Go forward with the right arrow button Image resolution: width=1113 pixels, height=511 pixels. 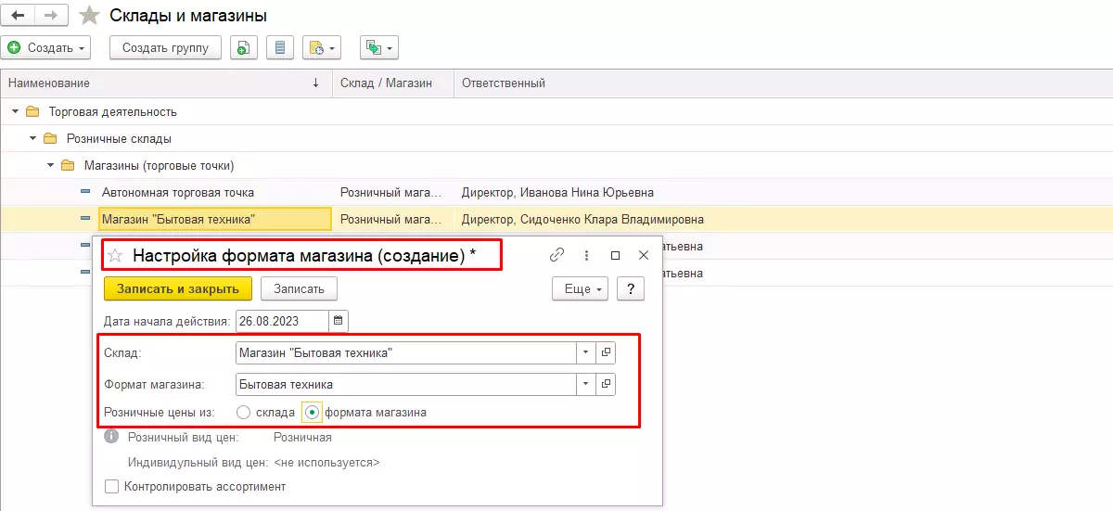(x=51, y=16)
